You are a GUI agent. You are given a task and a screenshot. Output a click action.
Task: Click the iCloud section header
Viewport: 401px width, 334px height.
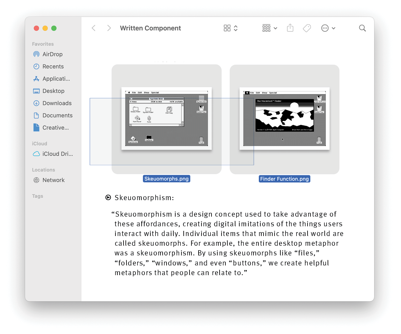[x=39, y=144]
